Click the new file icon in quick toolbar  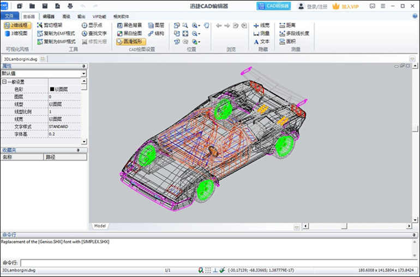coord(20,6)
